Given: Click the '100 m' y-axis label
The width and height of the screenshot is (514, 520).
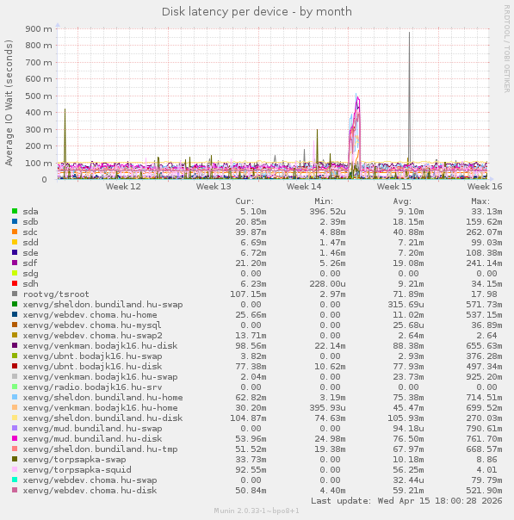Looking at the screenshot, I should [x=39, y=164].
